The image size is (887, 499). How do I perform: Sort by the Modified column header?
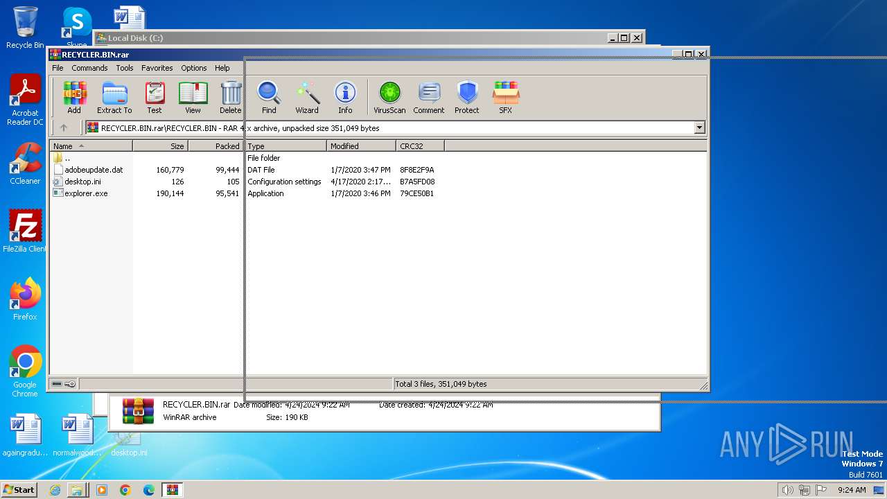(x=361, y=146)
